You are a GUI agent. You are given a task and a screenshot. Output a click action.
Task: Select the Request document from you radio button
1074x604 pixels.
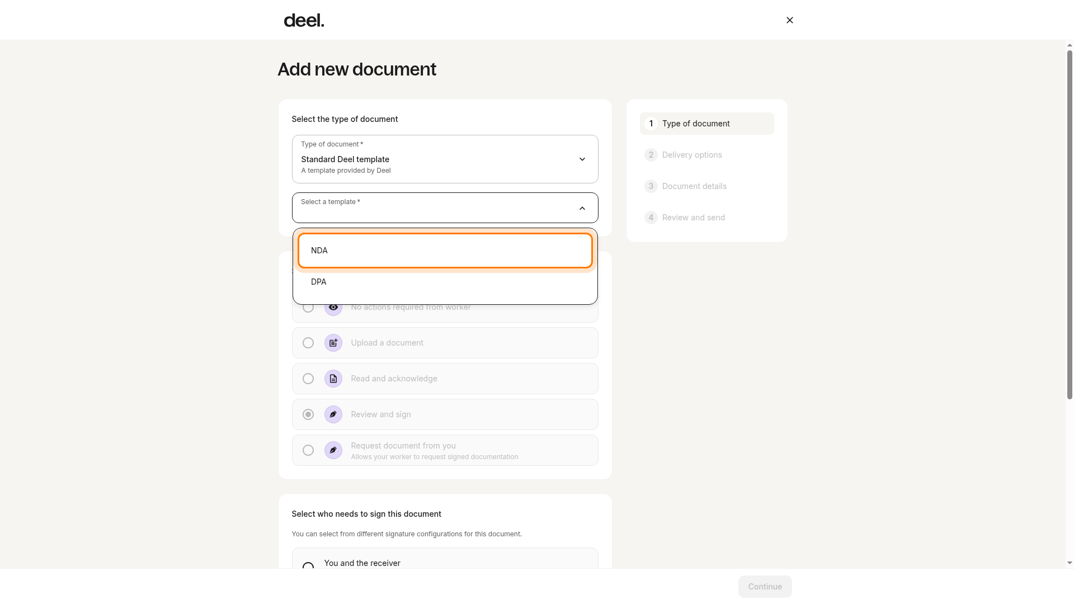(308, 450)
